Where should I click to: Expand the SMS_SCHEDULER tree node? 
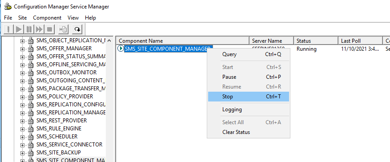(x=22, y=138)
